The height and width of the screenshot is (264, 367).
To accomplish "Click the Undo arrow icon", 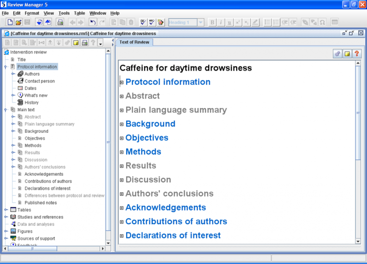I will click(93, 22).
